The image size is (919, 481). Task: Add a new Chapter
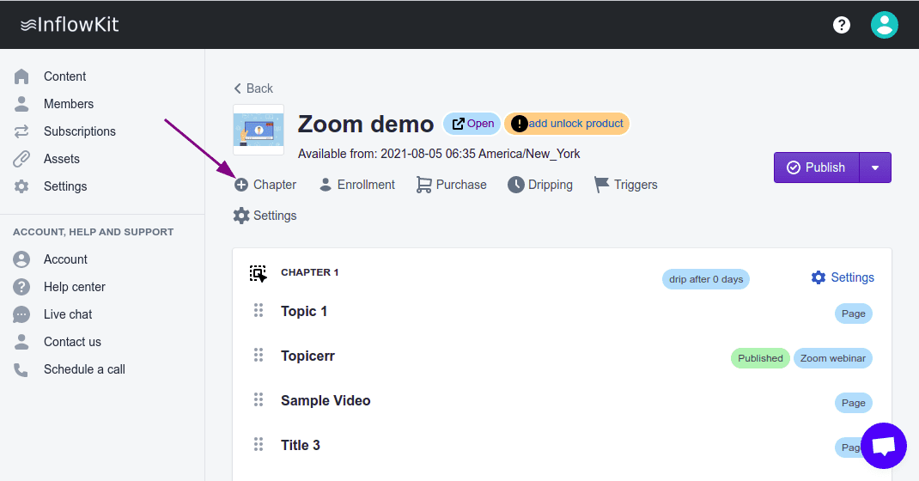point(265,185)
